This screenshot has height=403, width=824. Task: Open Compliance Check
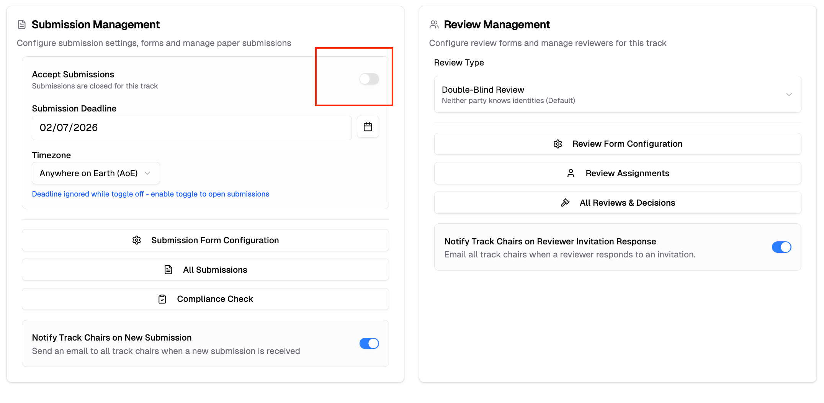click(215, 299)
